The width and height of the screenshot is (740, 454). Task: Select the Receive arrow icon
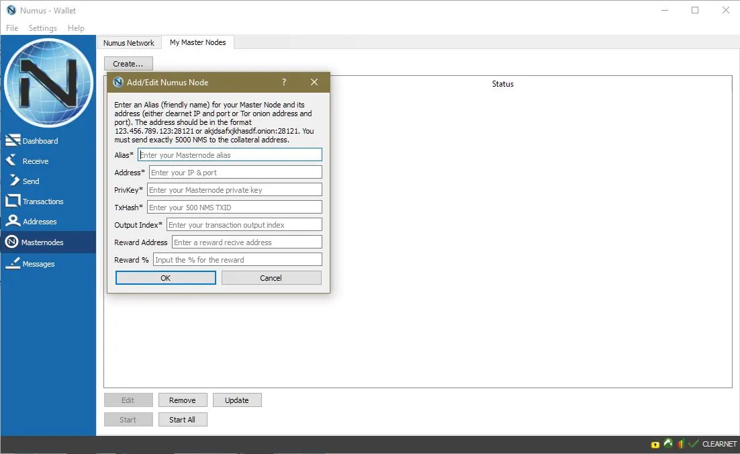(11, 161)
